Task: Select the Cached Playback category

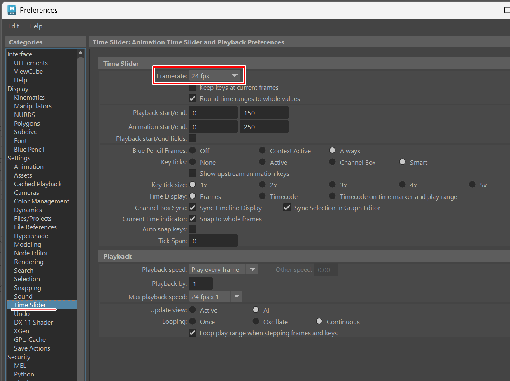Action: 38,184
